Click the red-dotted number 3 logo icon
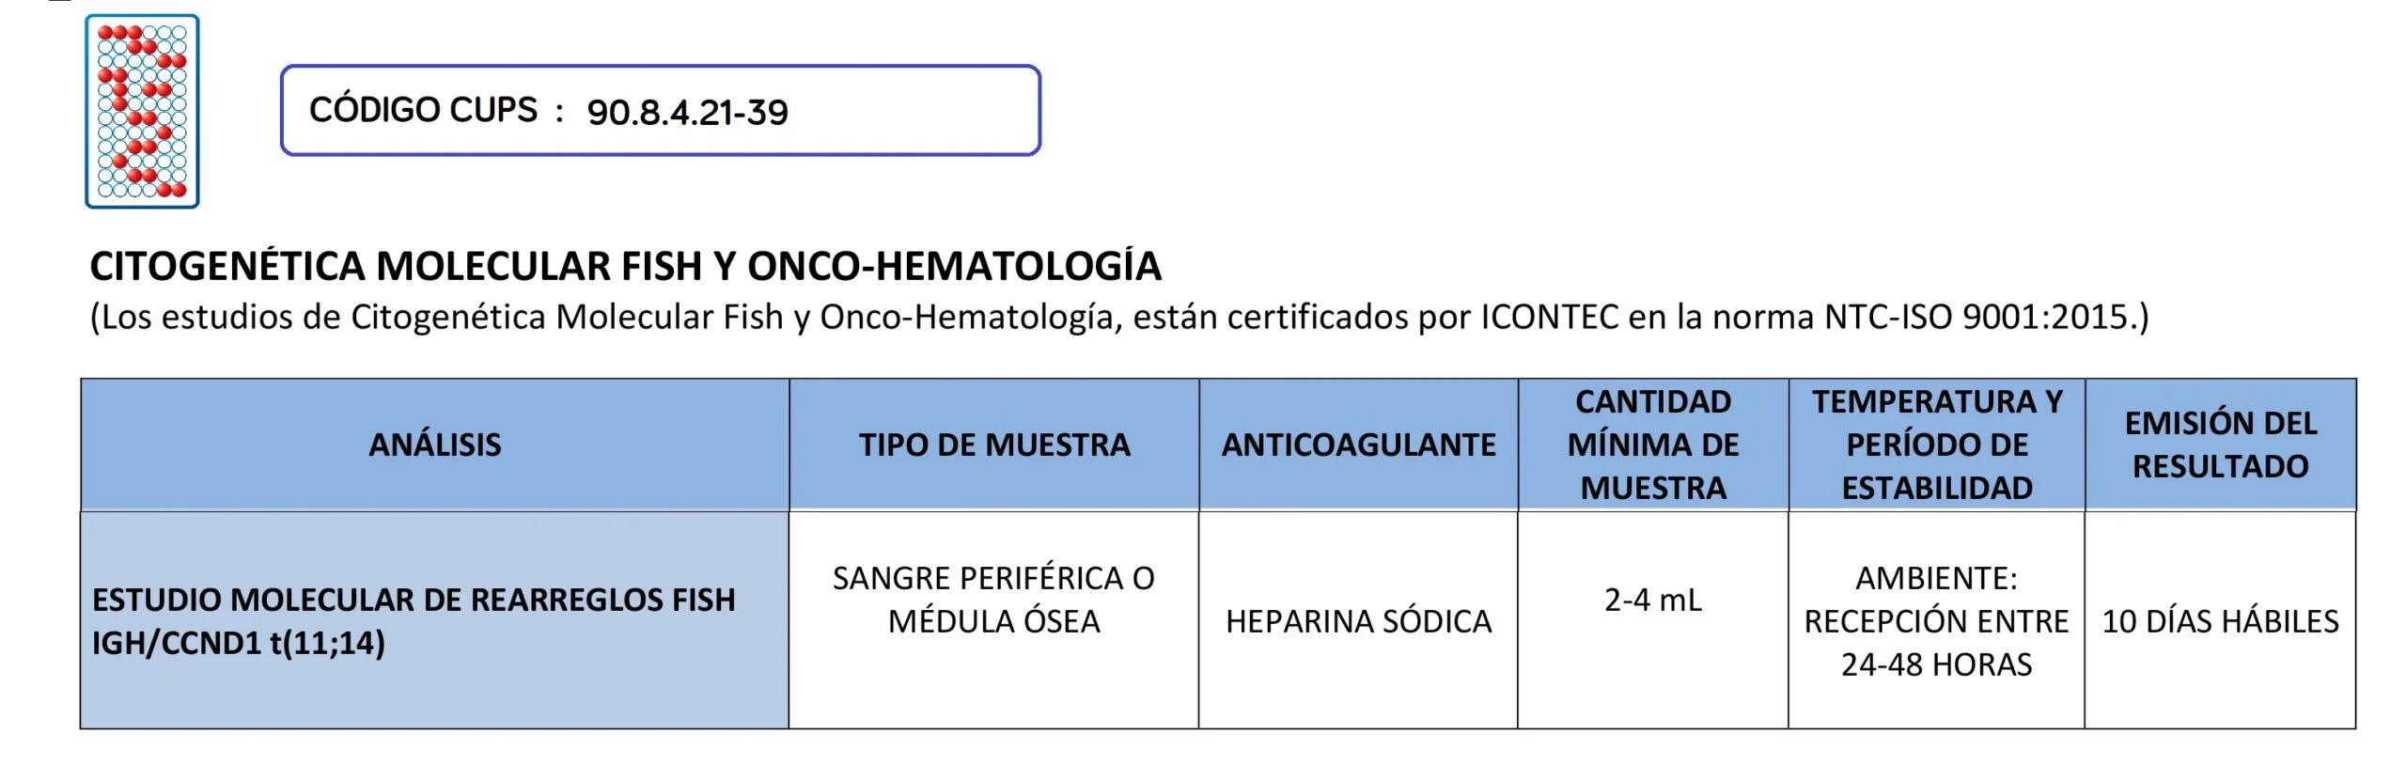The image size is (2406, 765). click(142, 111)
